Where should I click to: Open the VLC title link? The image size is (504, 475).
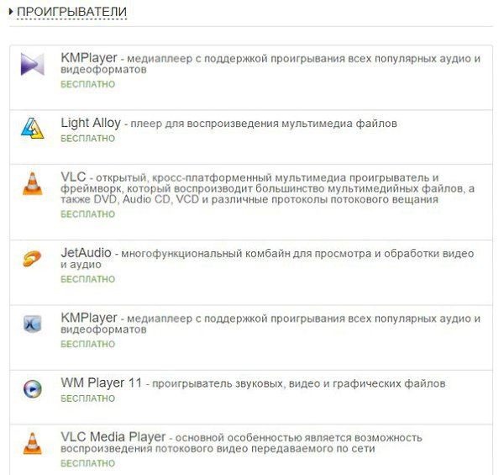(73, 177)
